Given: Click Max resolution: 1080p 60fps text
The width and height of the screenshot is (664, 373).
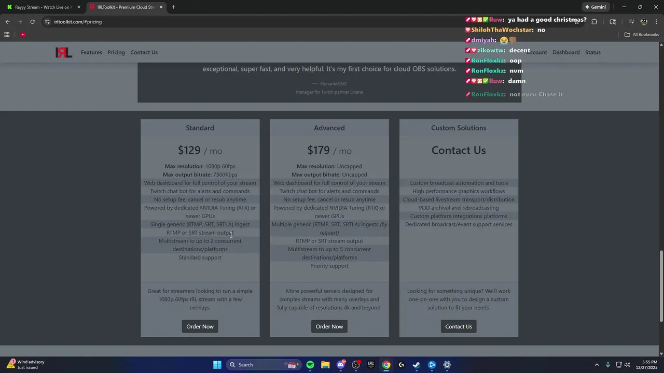Looking at the screenshot, I should (x=200, y=166).
